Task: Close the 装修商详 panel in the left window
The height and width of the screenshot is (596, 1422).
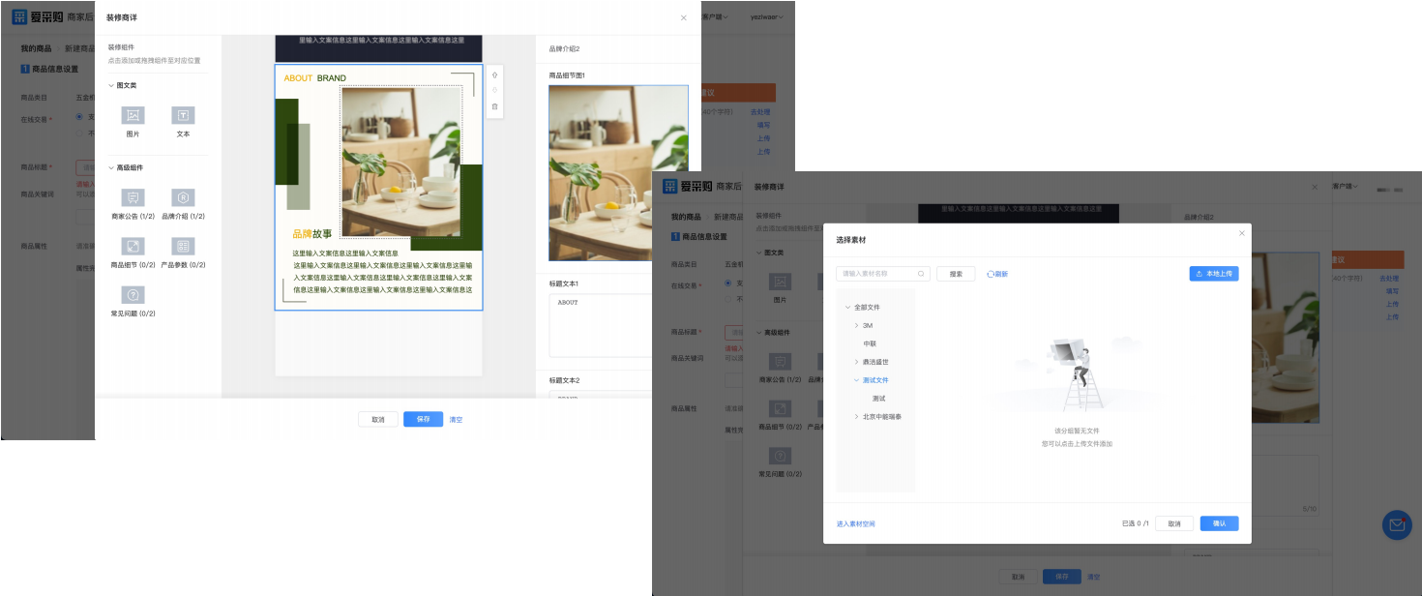Action: [x=684, y=17]
